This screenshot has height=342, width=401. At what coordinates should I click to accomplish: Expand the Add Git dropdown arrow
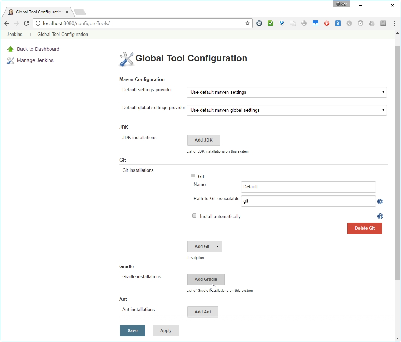click(217, 247)
